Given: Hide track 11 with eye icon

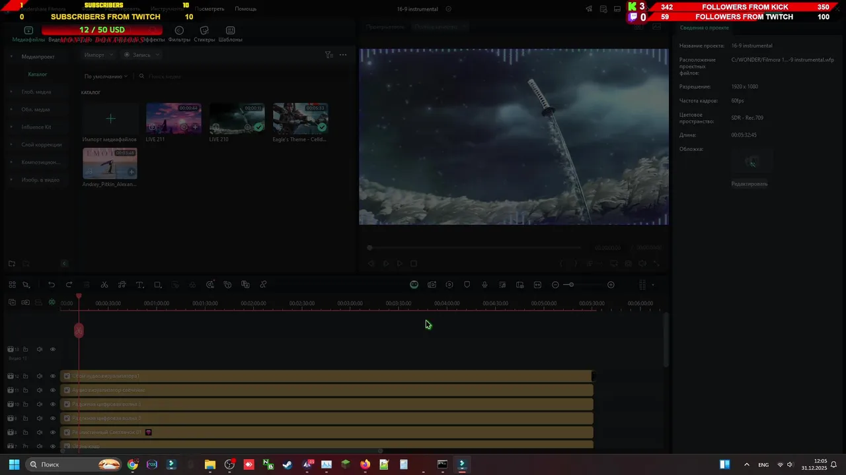Looking at the screenshot, I should tap(53, 390).
